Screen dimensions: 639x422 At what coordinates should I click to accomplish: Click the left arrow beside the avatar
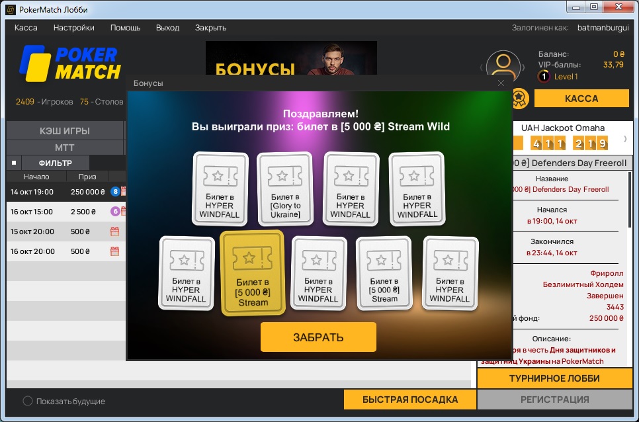click(482, 67)
